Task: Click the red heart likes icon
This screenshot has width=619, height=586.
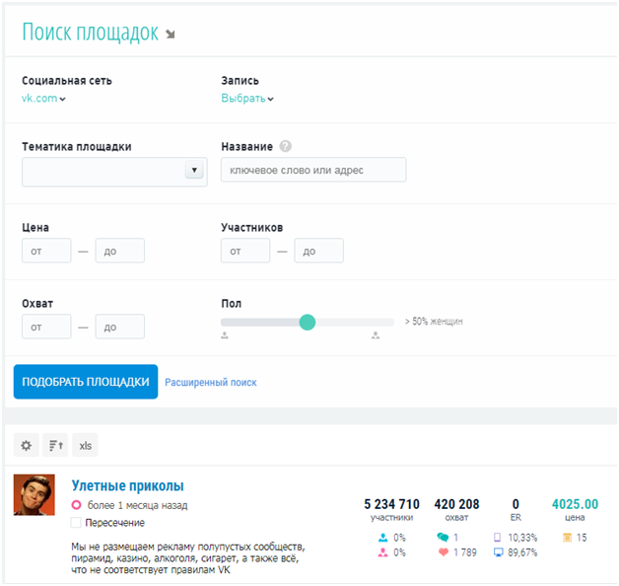Action: point(444,552)
